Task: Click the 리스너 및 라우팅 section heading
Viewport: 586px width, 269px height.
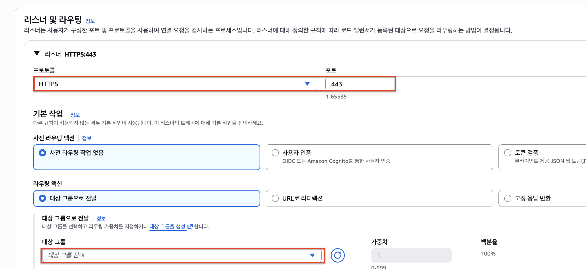Action: 53,20
